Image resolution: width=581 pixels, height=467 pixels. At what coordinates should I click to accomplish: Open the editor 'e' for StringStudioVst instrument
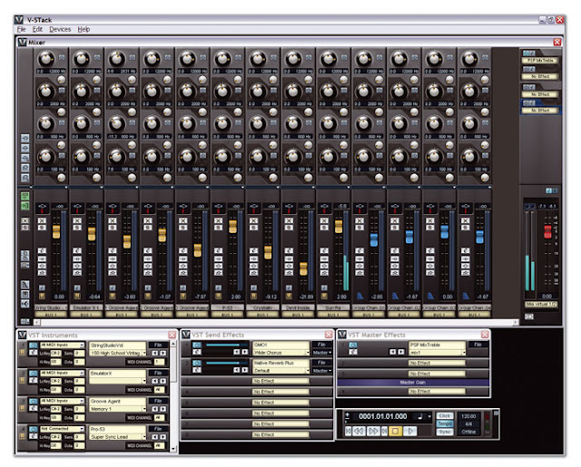coord(33,352)
